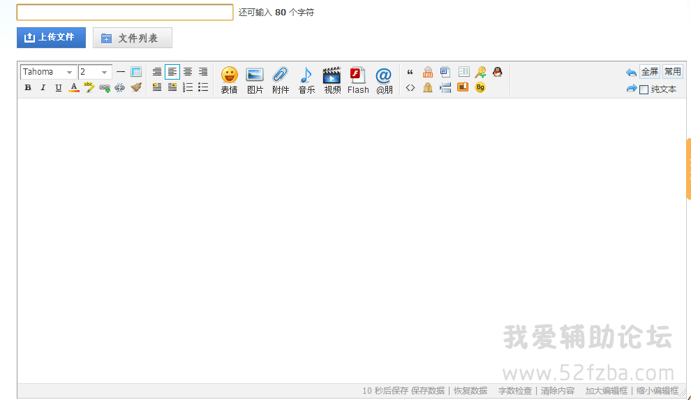Insert a table using the grid icon

click(136, 71)
